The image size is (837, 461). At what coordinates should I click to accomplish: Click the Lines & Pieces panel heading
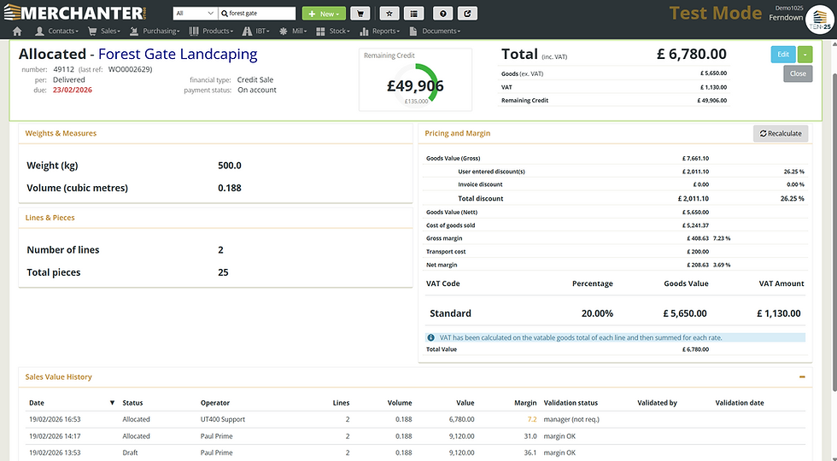(50, 218)
